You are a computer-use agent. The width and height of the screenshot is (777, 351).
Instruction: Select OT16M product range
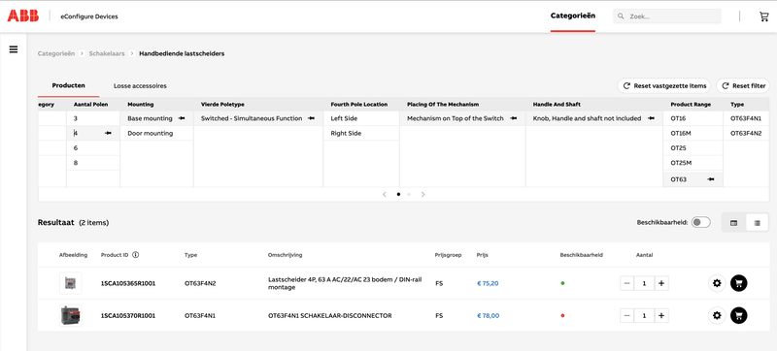point(693,134)
